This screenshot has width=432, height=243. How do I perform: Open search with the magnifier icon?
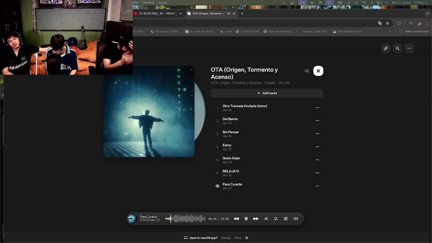(x=398, y=48)
